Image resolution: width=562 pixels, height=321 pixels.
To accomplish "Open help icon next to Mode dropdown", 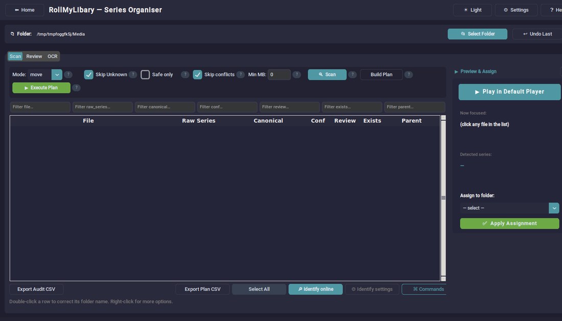I will pyautogui.click(x=68, y=75).
